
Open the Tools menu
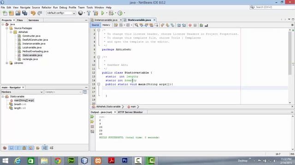tap(89, 7)
